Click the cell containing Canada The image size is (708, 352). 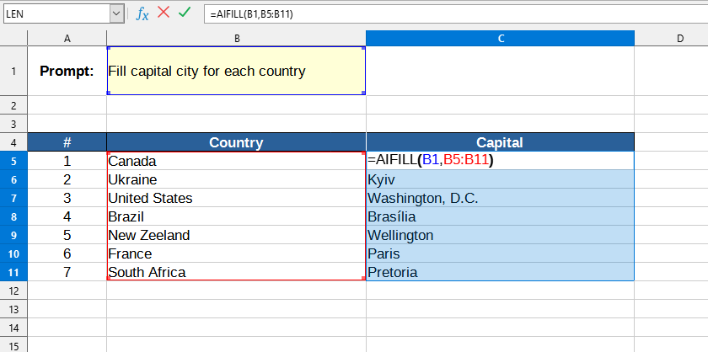coord(236,161)
